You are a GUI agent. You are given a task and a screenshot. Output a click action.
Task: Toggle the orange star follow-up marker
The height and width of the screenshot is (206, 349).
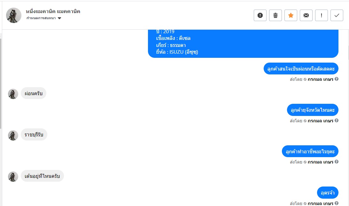(291, 15)
